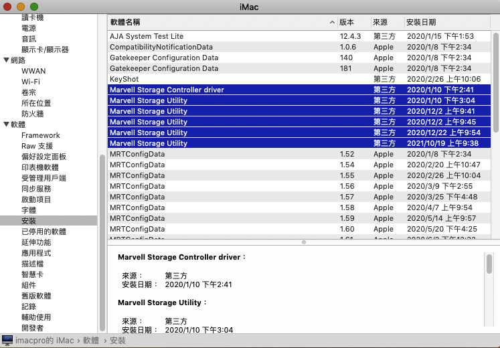Click imacpro的 iMac in the path bar
This screenshot has height=348, width=500.
click(45, 341)
